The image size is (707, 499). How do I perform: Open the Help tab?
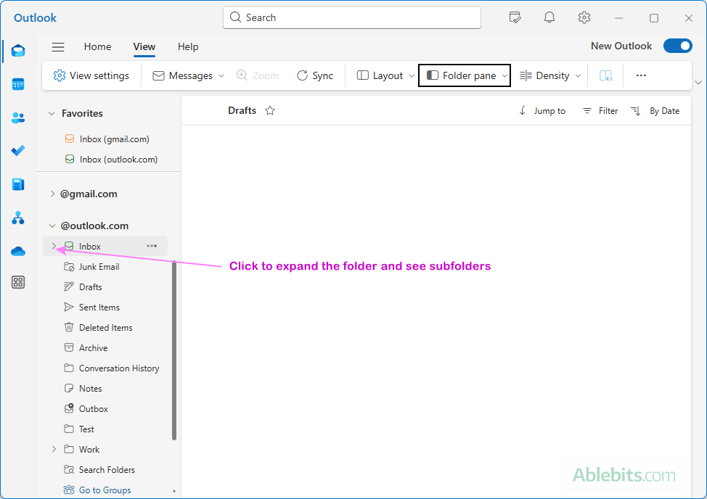[x=188, y=47]
